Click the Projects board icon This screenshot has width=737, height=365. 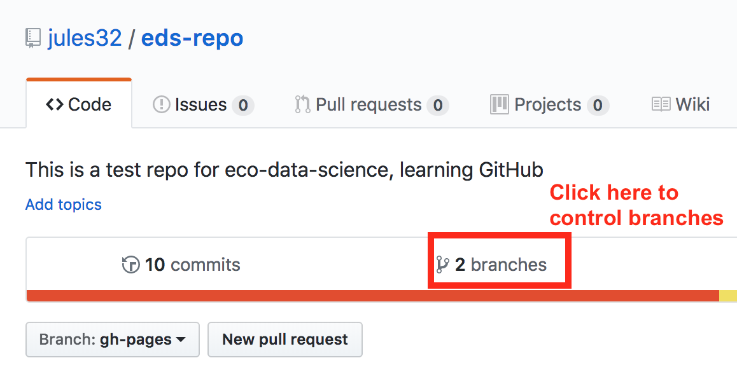tap(499, 104)
